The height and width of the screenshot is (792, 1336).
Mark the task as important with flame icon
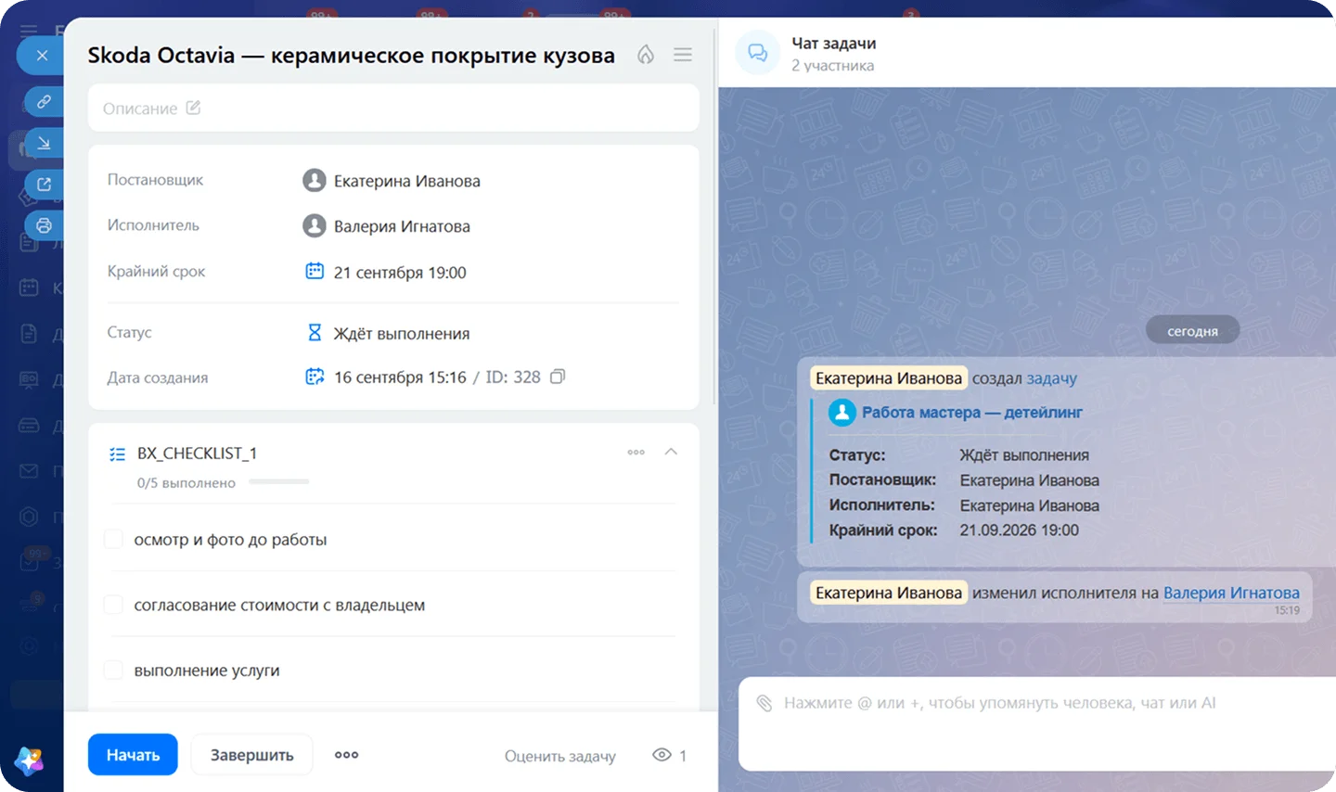point(646,55)
